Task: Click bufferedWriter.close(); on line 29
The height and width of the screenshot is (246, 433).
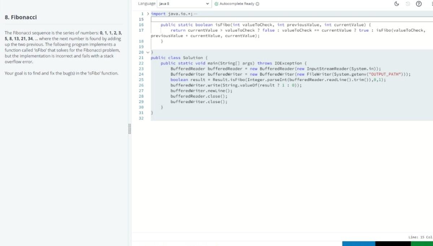Action: click(x=199, y=102)
